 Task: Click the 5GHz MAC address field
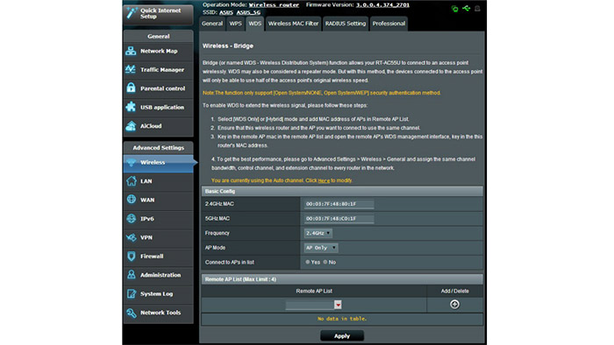point(339,219)
